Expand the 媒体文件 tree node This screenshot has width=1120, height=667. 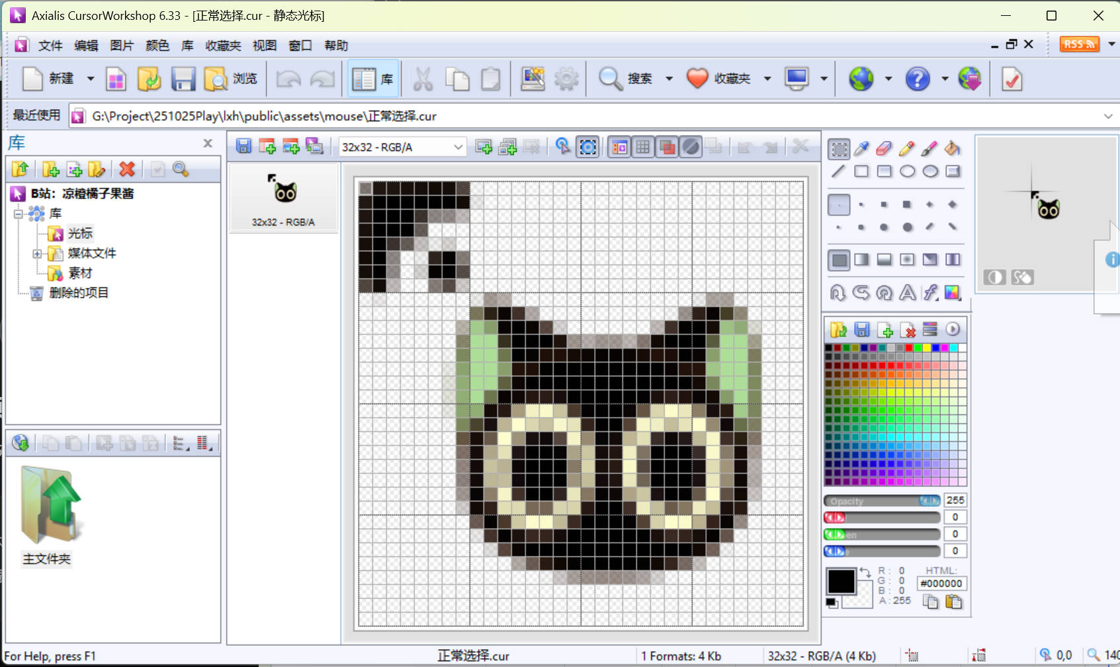[x=37, y=253]
